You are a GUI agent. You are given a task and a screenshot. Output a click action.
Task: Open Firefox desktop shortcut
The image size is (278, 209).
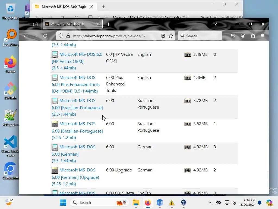[x=10, y=64]
